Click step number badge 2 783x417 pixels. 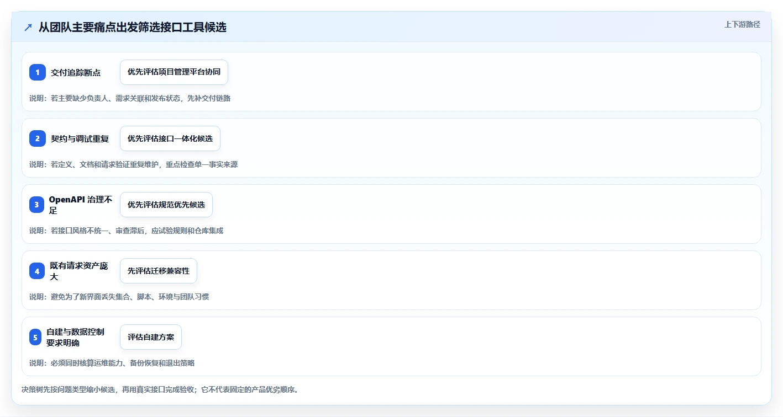point(38,138)
